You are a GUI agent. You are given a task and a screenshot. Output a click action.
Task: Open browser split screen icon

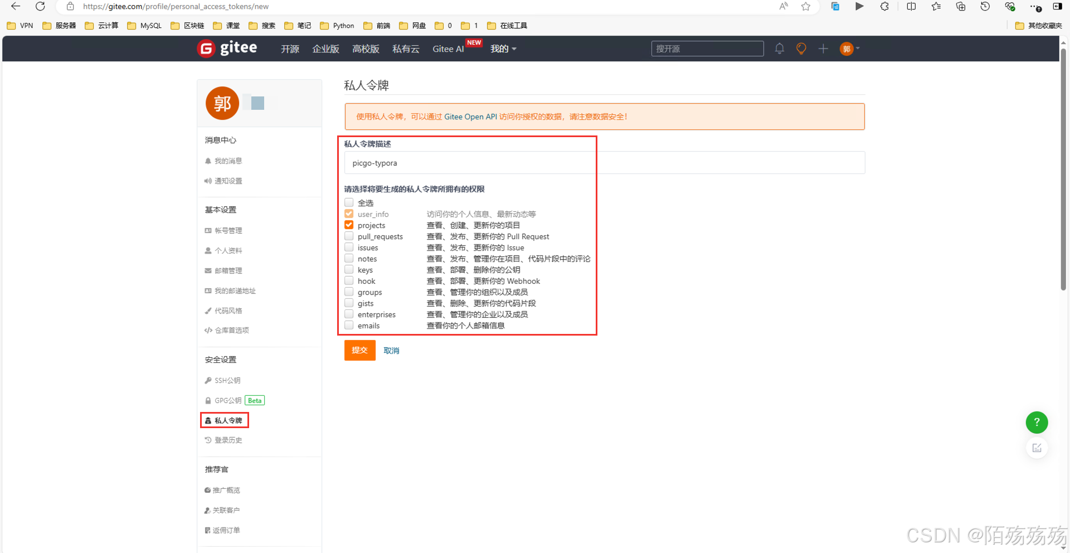coord(911,7)
